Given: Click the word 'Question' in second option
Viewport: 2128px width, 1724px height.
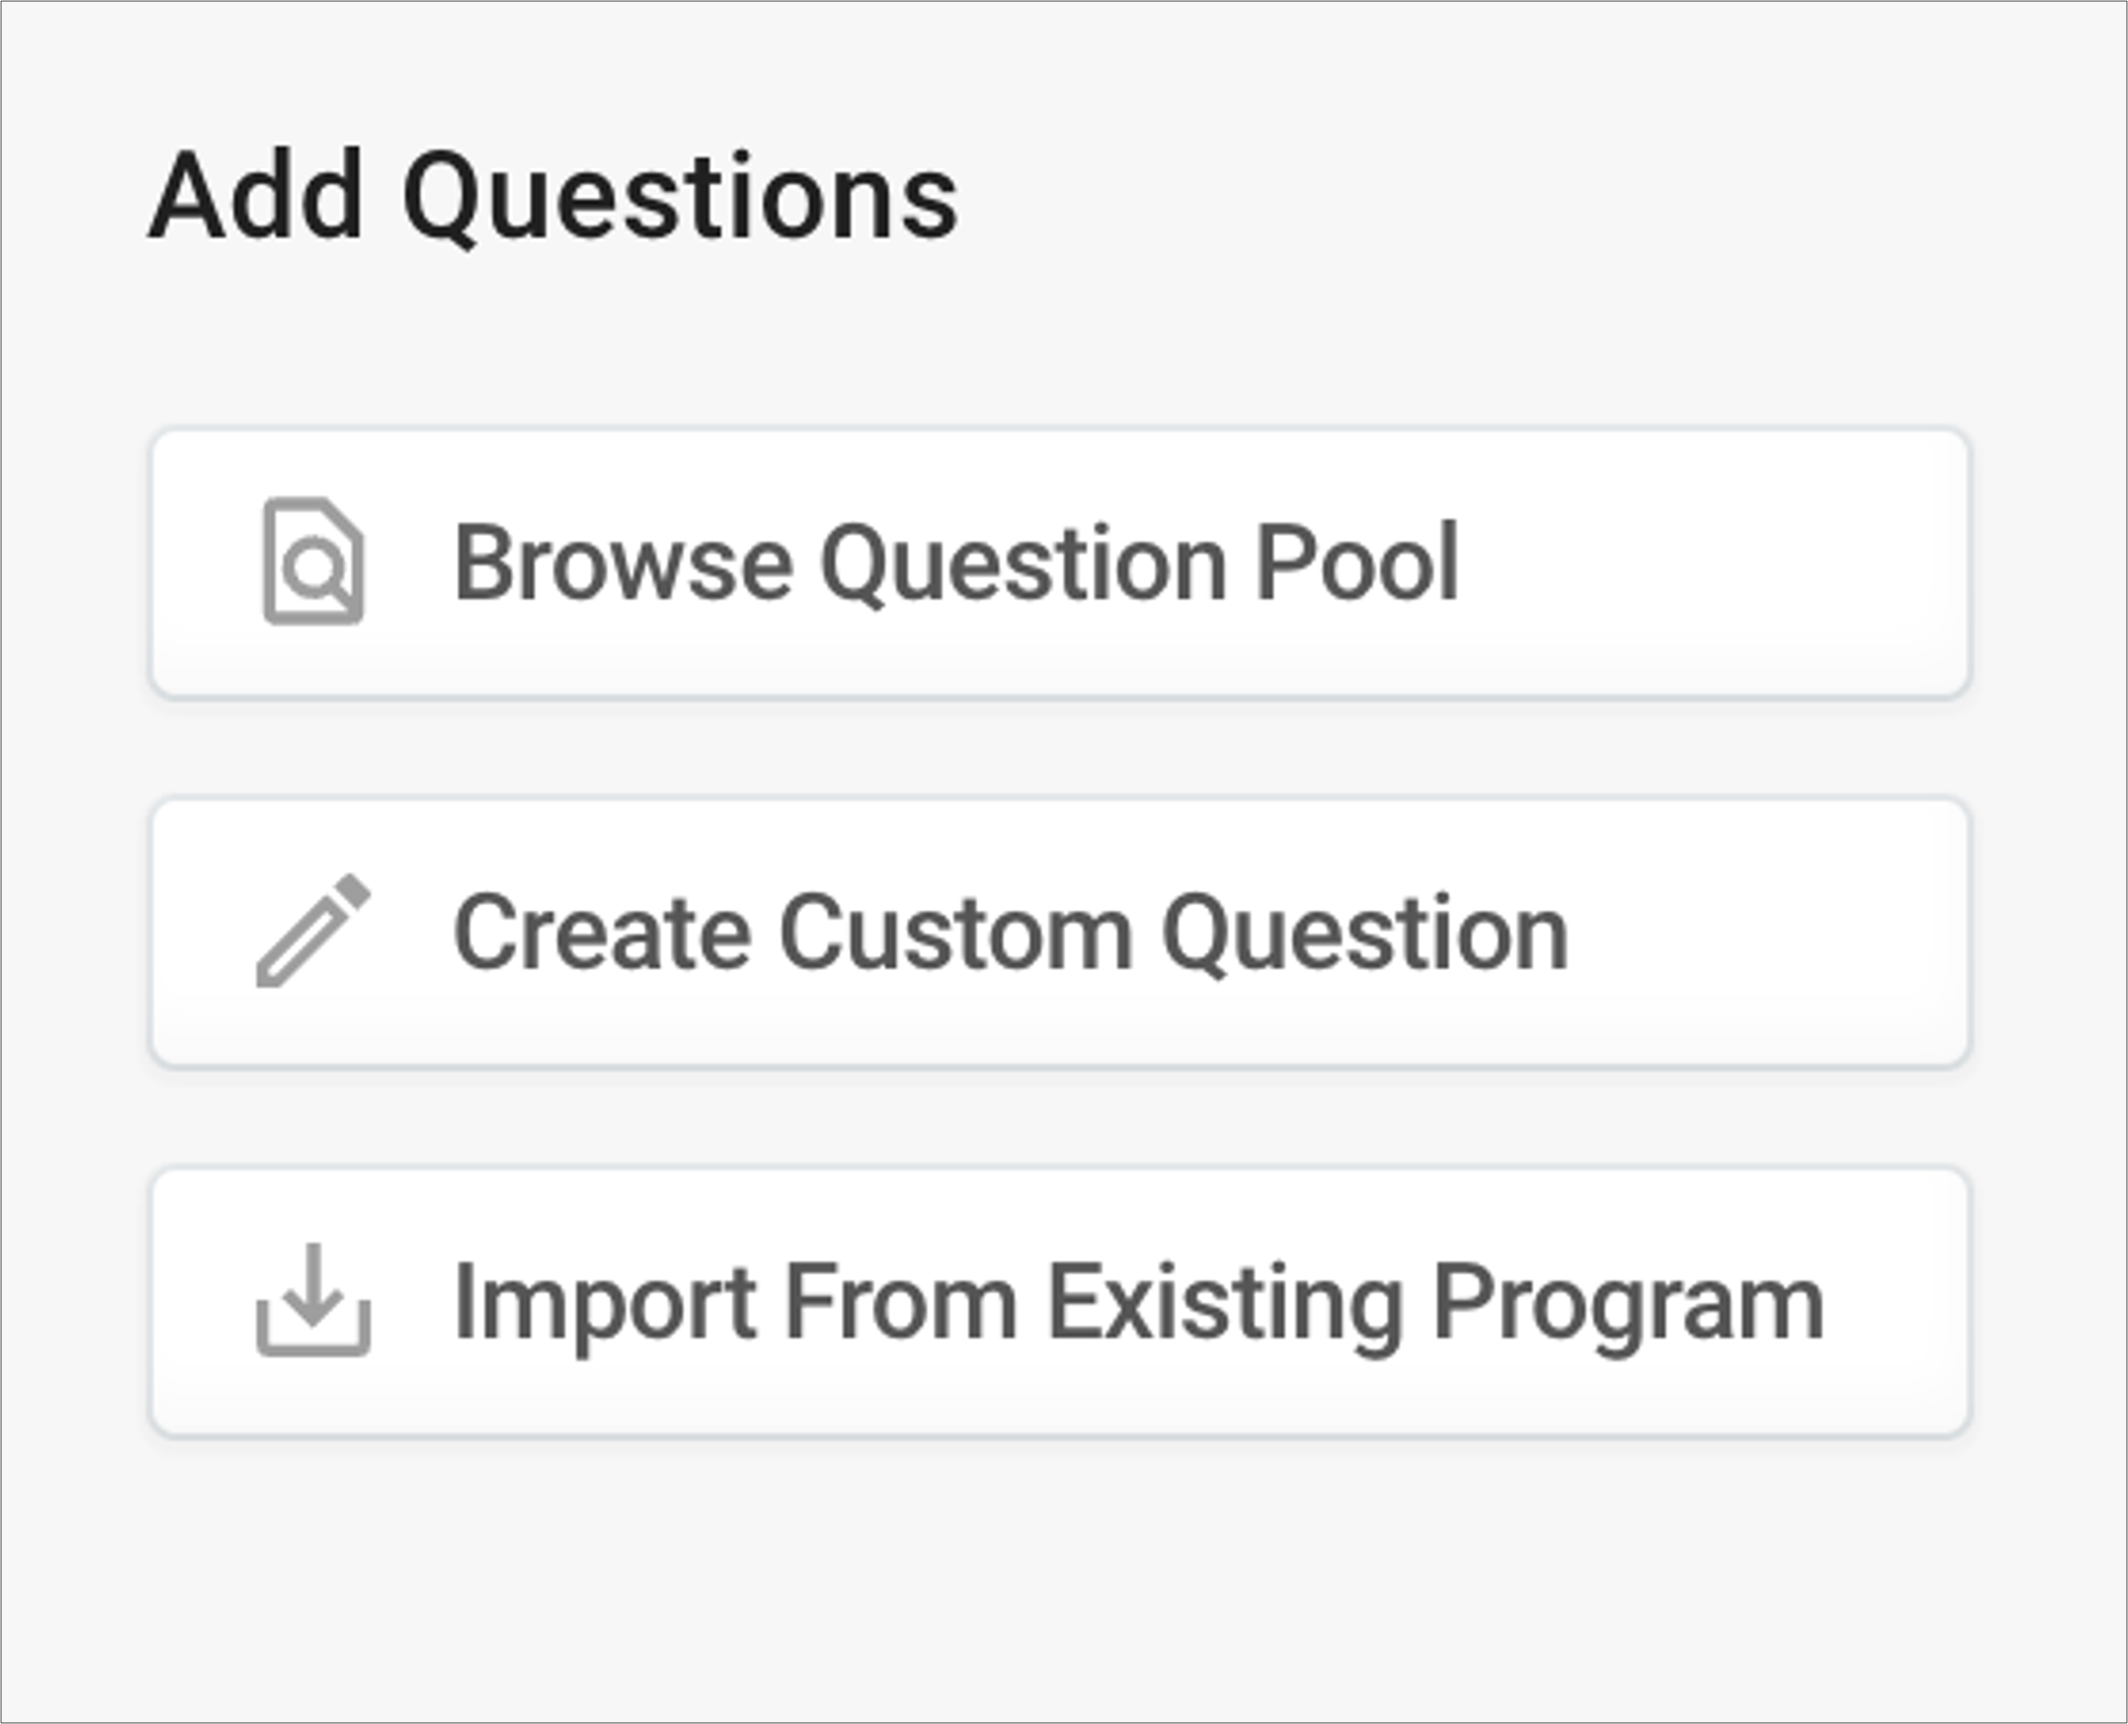Looking at the screenshot, I should click(x=1364, y=933).
